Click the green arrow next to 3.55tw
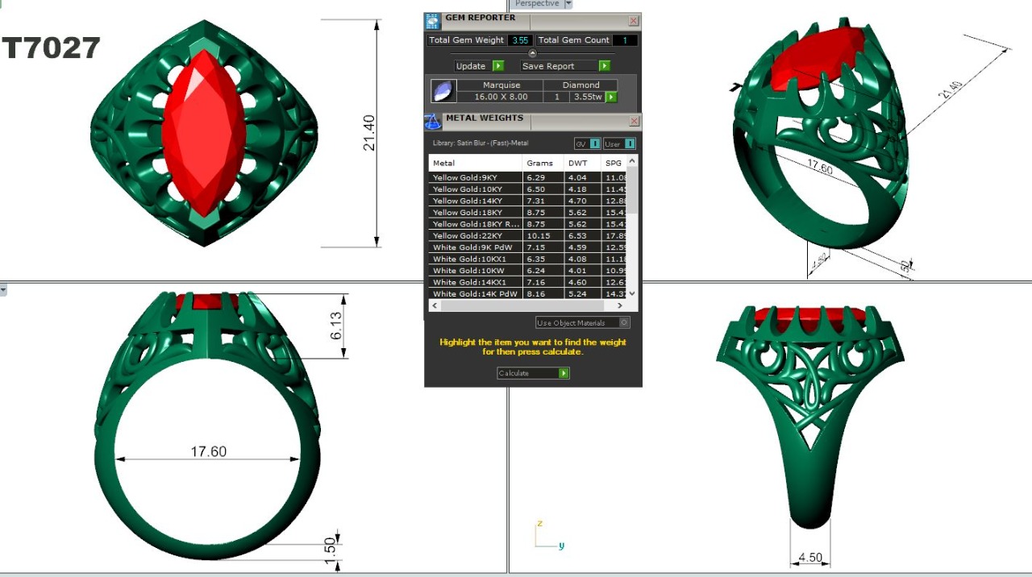 (x=611, y=97)
